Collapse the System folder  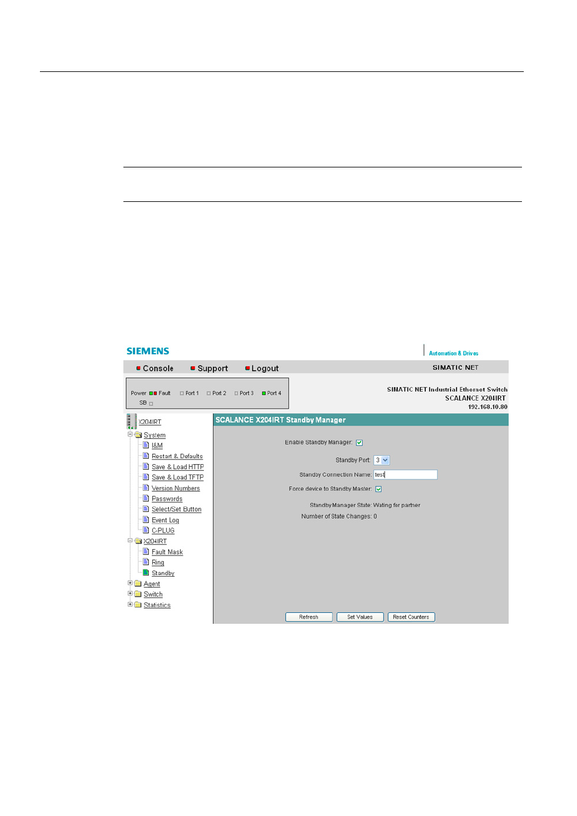pos(130,435)
